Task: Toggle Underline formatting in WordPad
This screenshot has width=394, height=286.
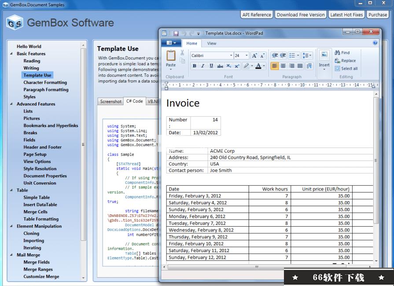Action: tap(211, 66)
